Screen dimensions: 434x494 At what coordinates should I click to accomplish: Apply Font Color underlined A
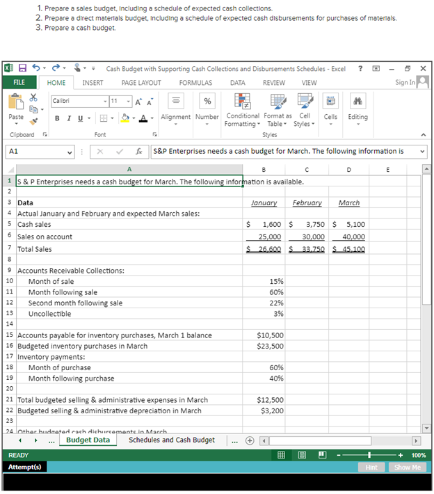(143, 118)
